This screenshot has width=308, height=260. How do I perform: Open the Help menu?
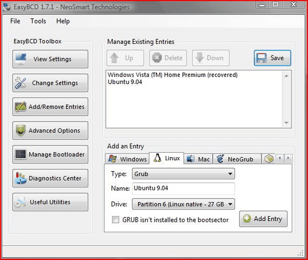pyautogui.click(x=63, y=21)
